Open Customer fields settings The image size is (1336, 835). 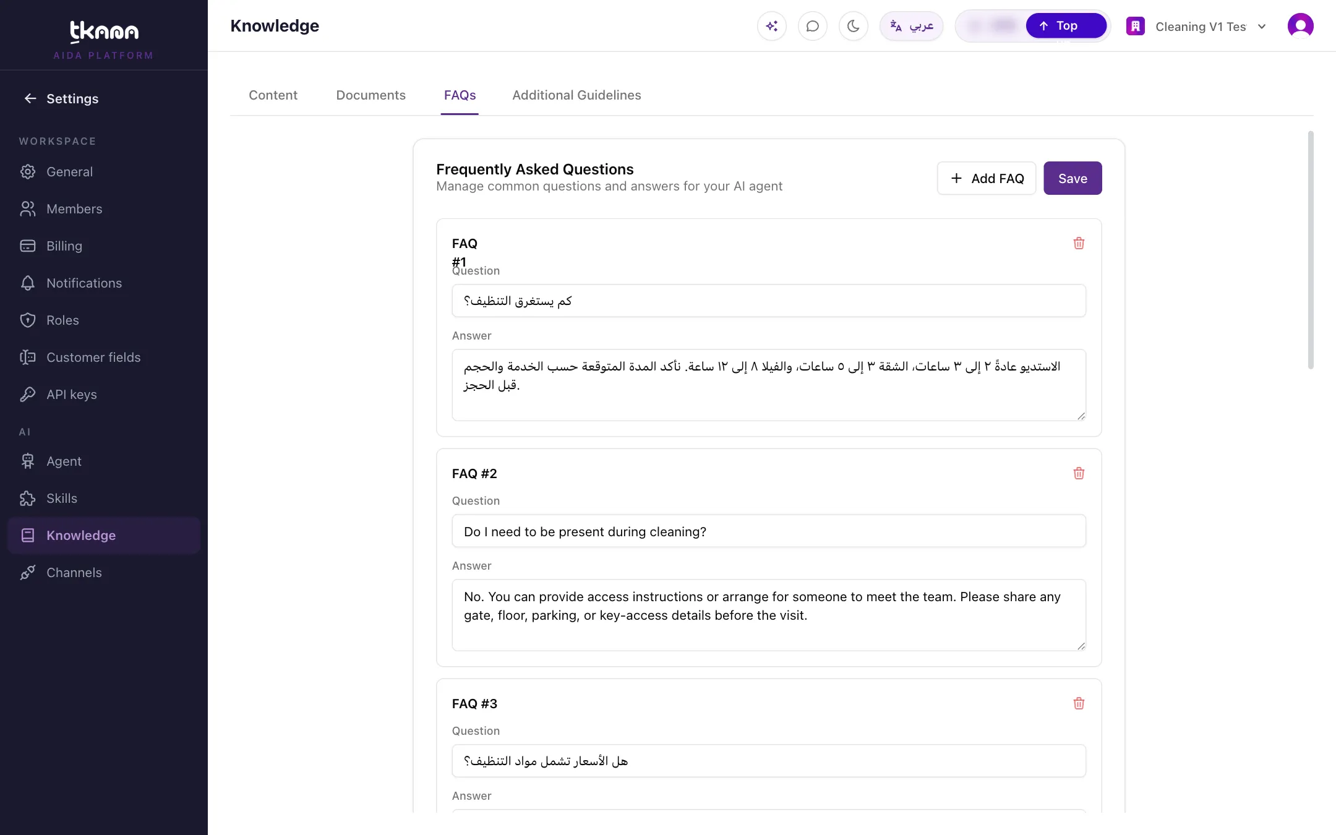tap(104, 358)
